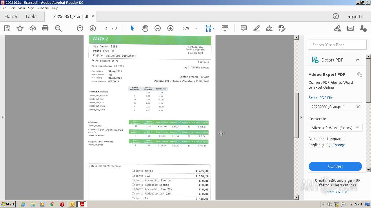Click document scrollbar down arrow
This screenshot has width=371, height=208.
tap(297, 198)
